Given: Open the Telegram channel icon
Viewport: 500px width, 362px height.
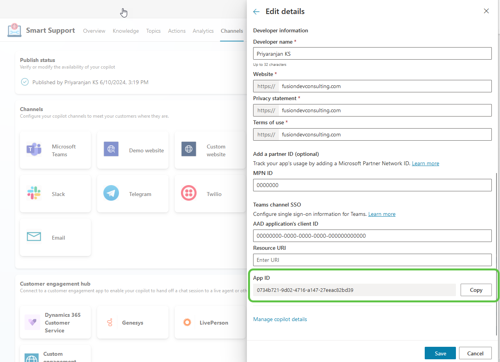Looking at the screenshot, I should (x=111, y=193).
